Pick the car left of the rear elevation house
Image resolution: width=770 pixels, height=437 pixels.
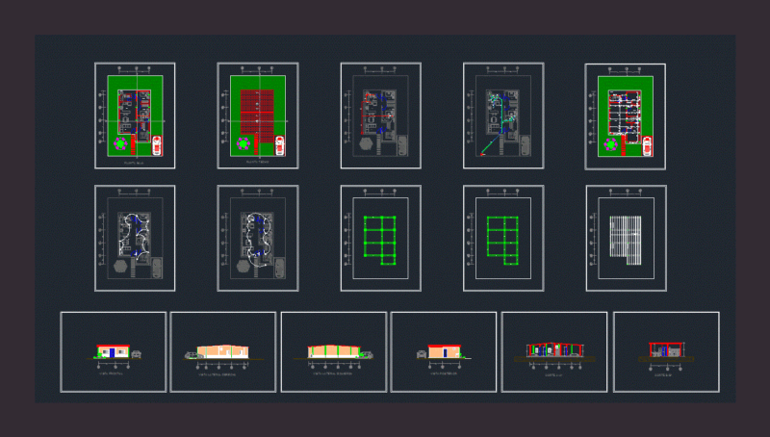(x=422, y=354)
